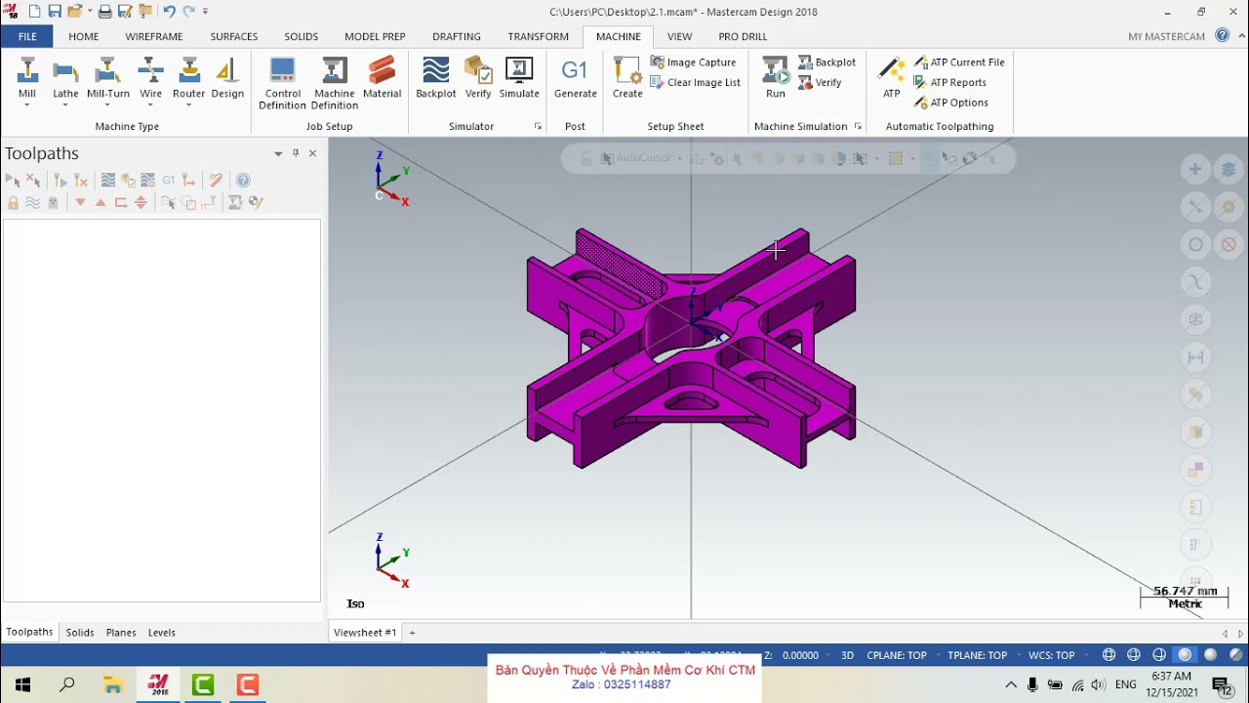The height and width of the screenshot is (703, 1249).
Task: Open the Material setup
Action: click(382, 78)
